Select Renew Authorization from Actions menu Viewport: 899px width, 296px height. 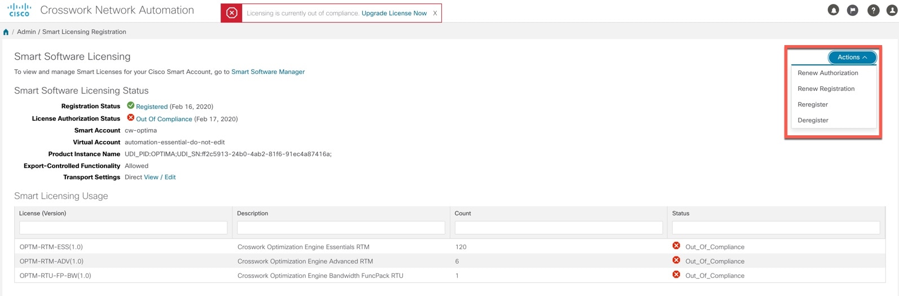coord(828,73)
